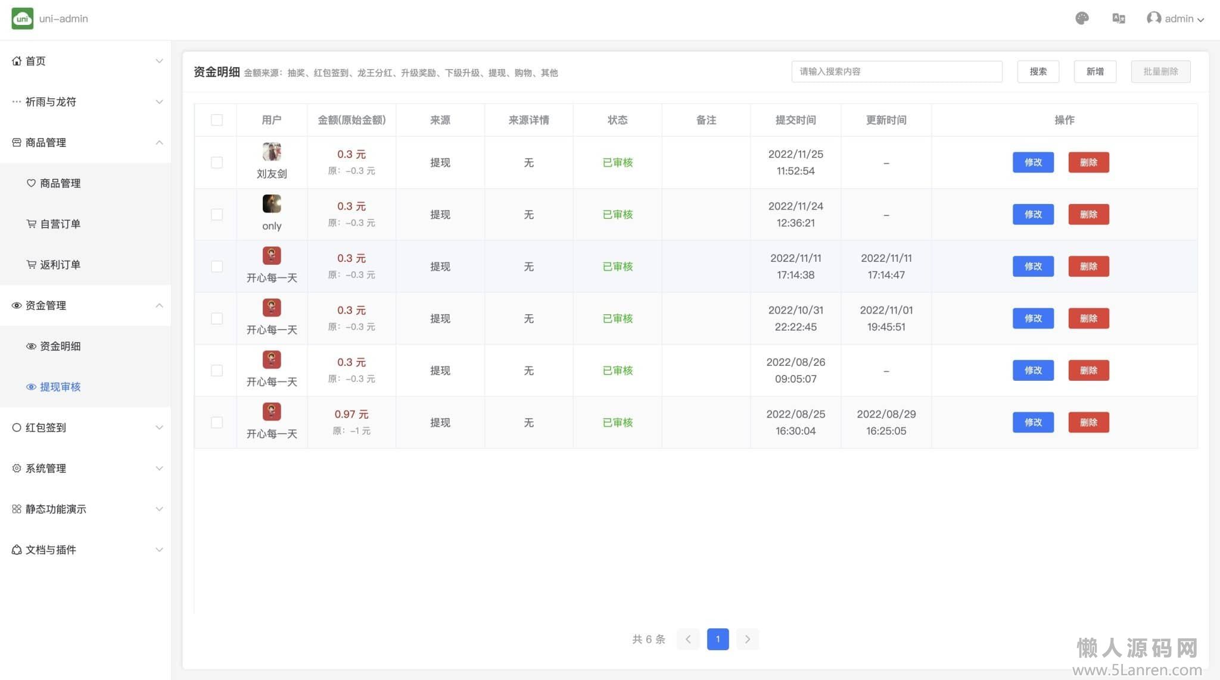Toggle the select-all checkbox in table header
The height and width of the screenshot is (680, 1220).
point(217,120)
